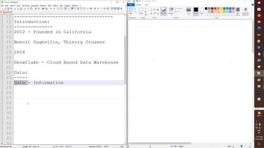Open the Language menu in Notepad++

[x=35, y=5]
